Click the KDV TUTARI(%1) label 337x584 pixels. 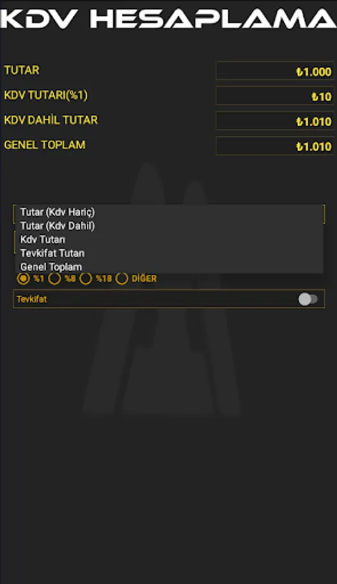click(46, 95)
